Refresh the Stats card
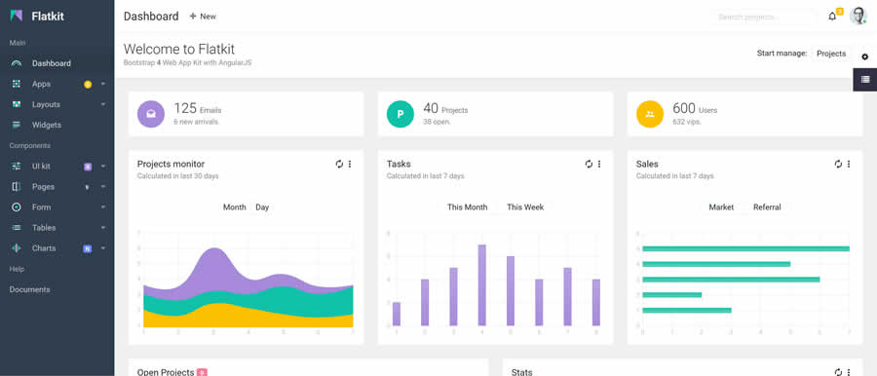 838,372
